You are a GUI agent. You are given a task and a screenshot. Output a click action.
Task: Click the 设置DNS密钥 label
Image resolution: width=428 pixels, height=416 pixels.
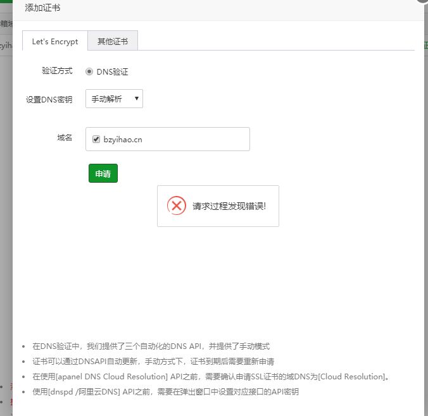49,99
